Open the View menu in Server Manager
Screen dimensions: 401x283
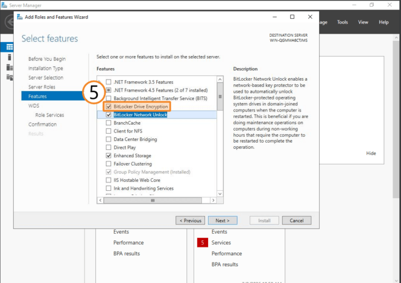pyautogui.click(x=363, y=22)
